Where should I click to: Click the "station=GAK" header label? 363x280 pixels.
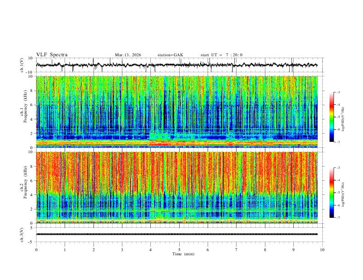(170, 55)
